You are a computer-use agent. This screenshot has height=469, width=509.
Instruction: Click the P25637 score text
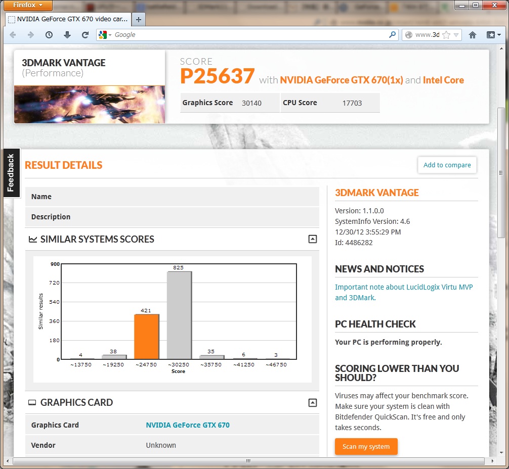click(217, 76)
